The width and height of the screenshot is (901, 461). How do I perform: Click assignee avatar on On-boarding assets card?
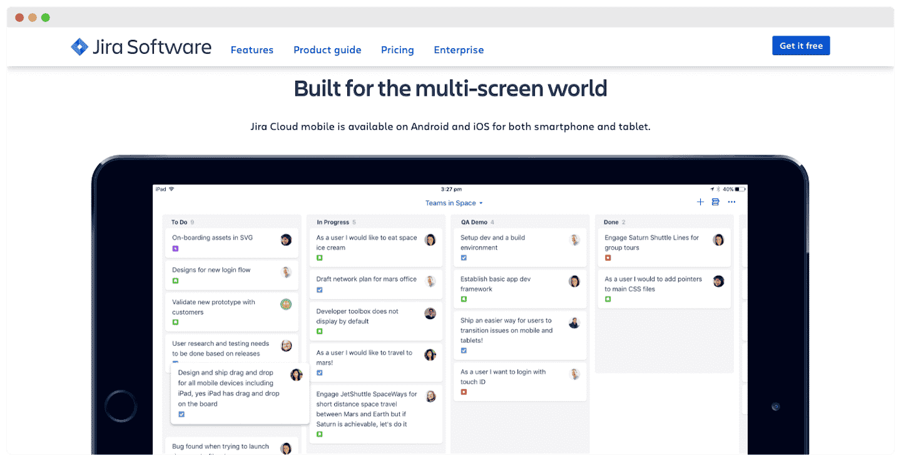pos(286,240)
